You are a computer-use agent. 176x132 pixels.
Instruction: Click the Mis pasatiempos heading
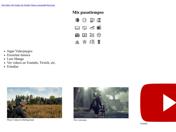[x=88, y=12]
